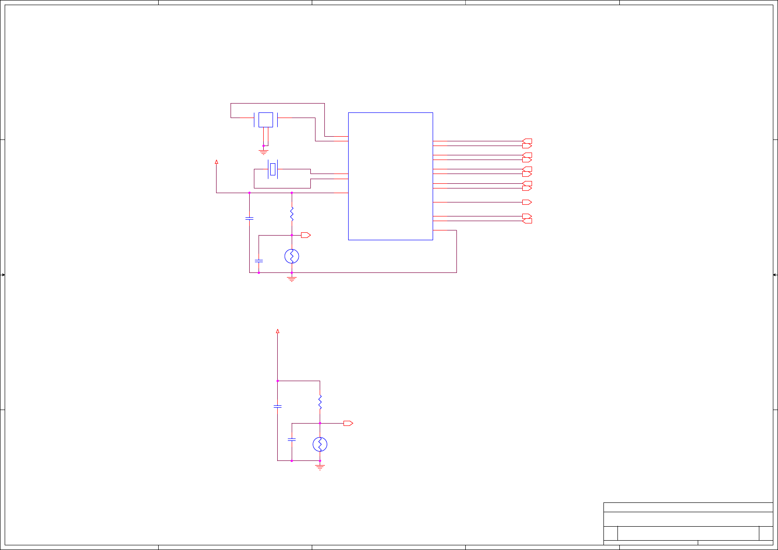778x550 pixels.
Task: Select the lone unpaired port right of the IC
Action: pos(527,202)
